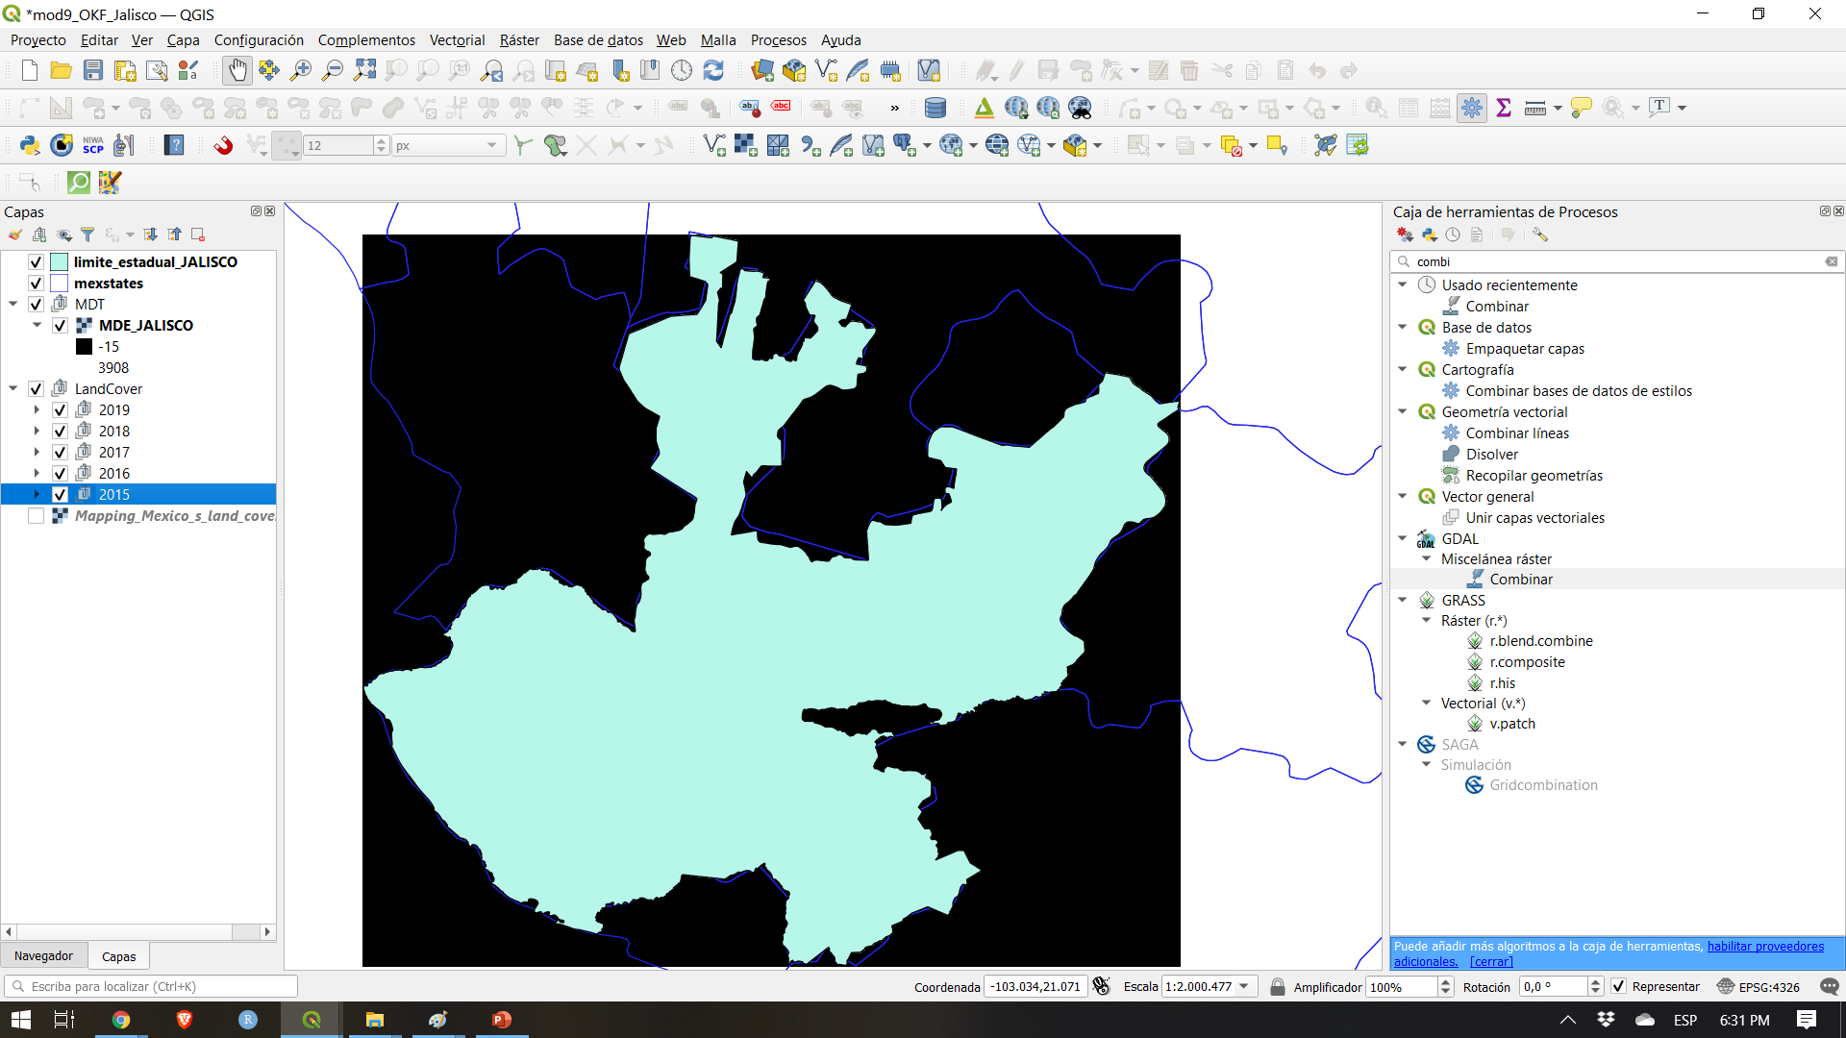Screen dimensions: 1846x1038
Task: Select the Pan Map hand tool
Action: [237, 70]
